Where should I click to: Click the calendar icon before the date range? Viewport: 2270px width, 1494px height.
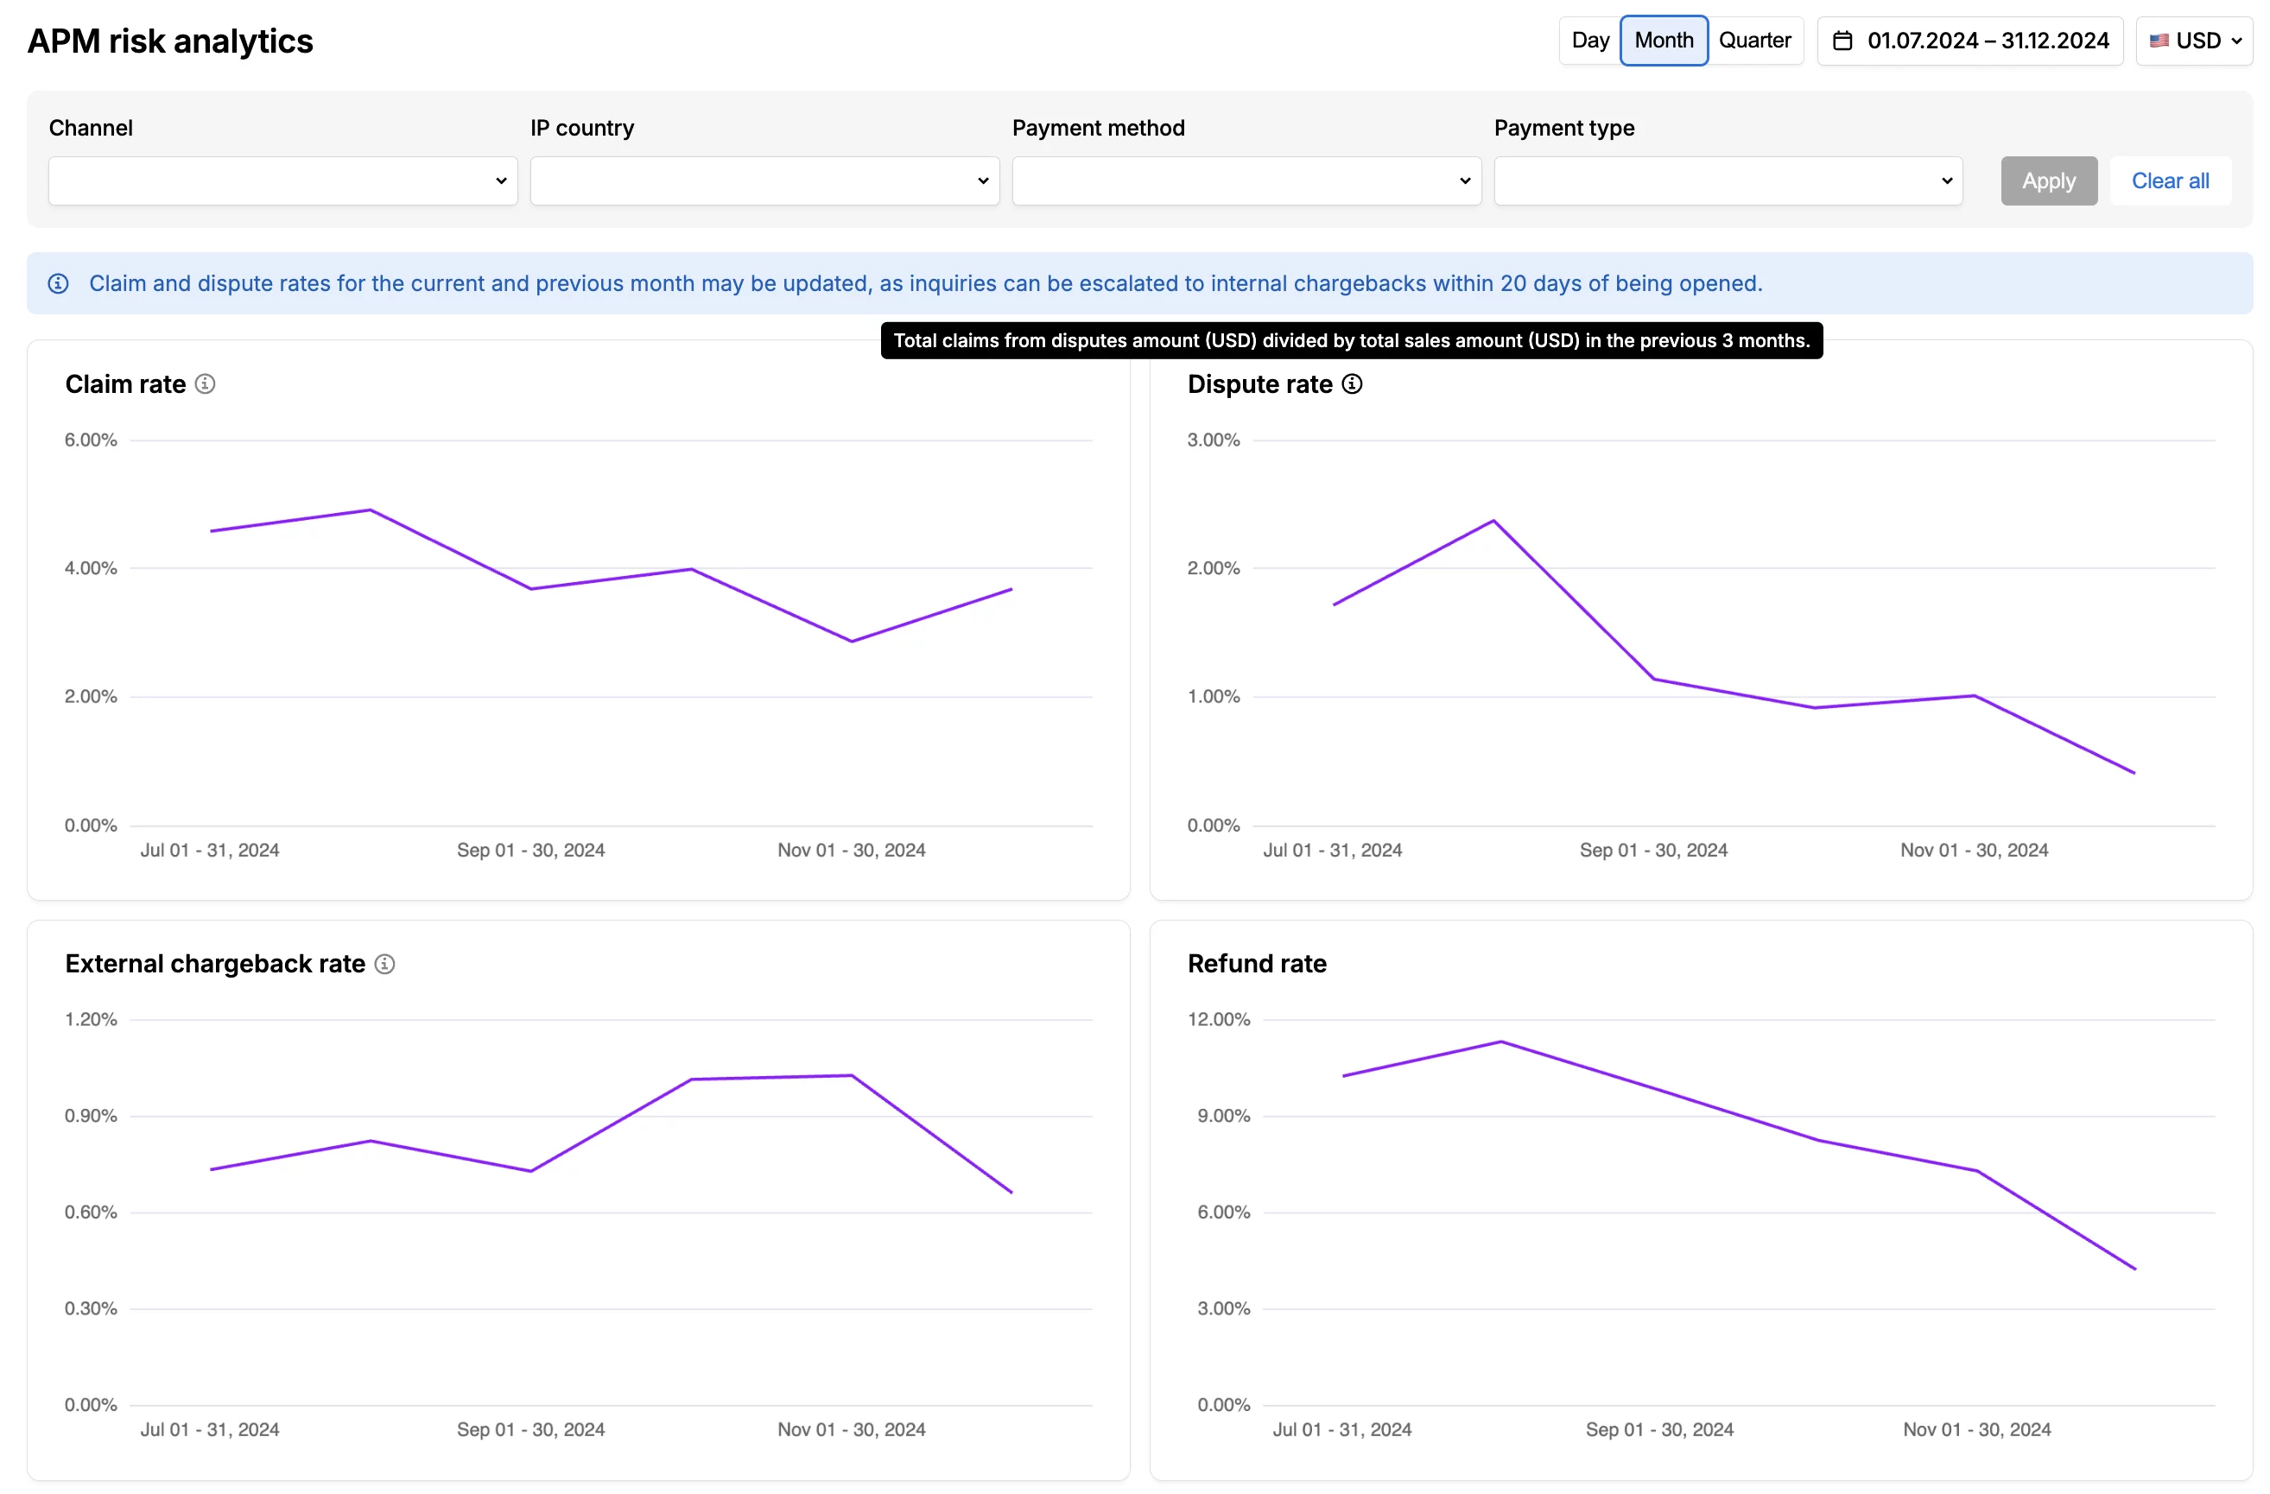pyautogui.click(x=1842, y=40)
